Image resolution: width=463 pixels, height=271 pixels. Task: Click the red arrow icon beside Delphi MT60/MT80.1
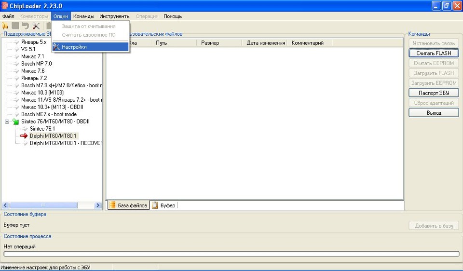pyautogui.click(x=24, y=136)
